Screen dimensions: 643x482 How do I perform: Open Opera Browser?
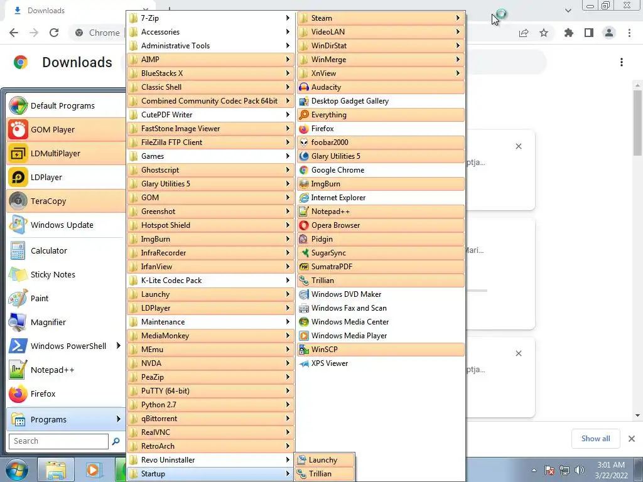(x=381, y=225)
